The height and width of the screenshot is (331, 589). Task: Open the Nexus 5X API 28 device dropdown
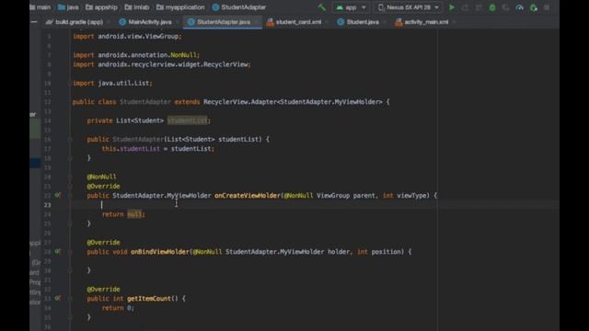(409, 7)
